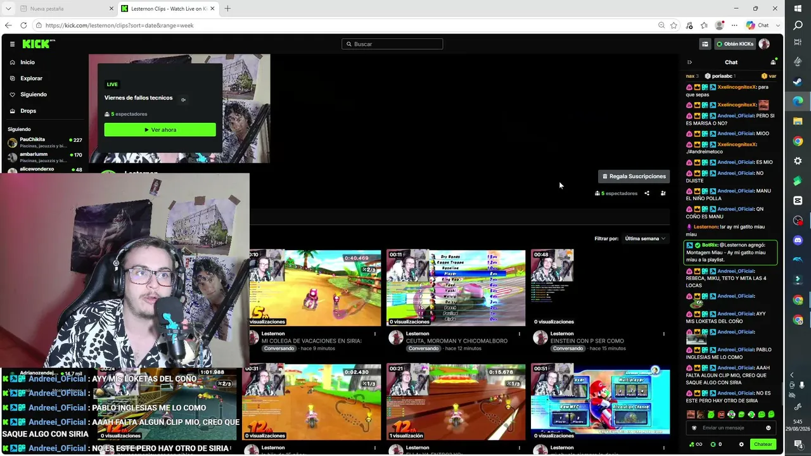The image size is (811, 456).
Task: Open Edge settings and more menu
Action: coord(734,25)
